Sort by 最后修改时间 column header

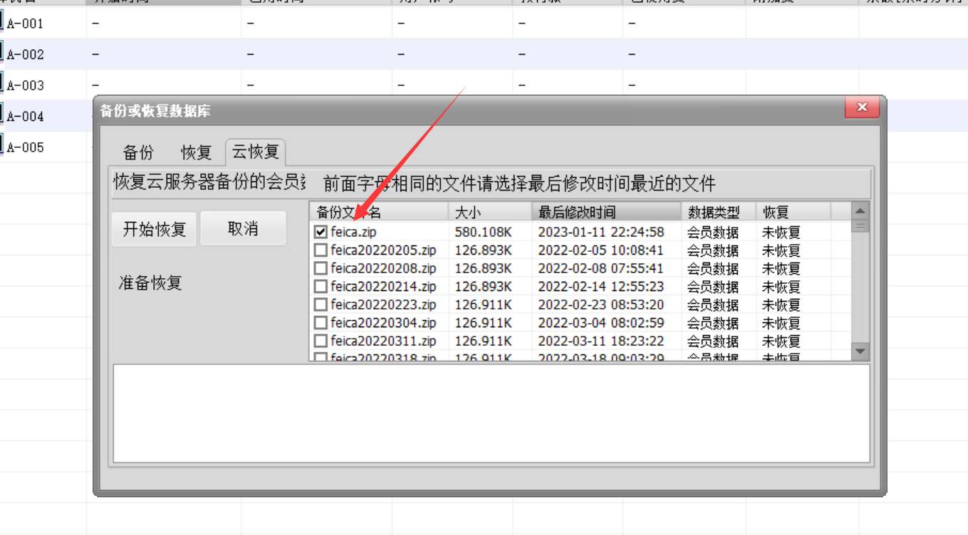pyautogui.click(x=605, y=212)
